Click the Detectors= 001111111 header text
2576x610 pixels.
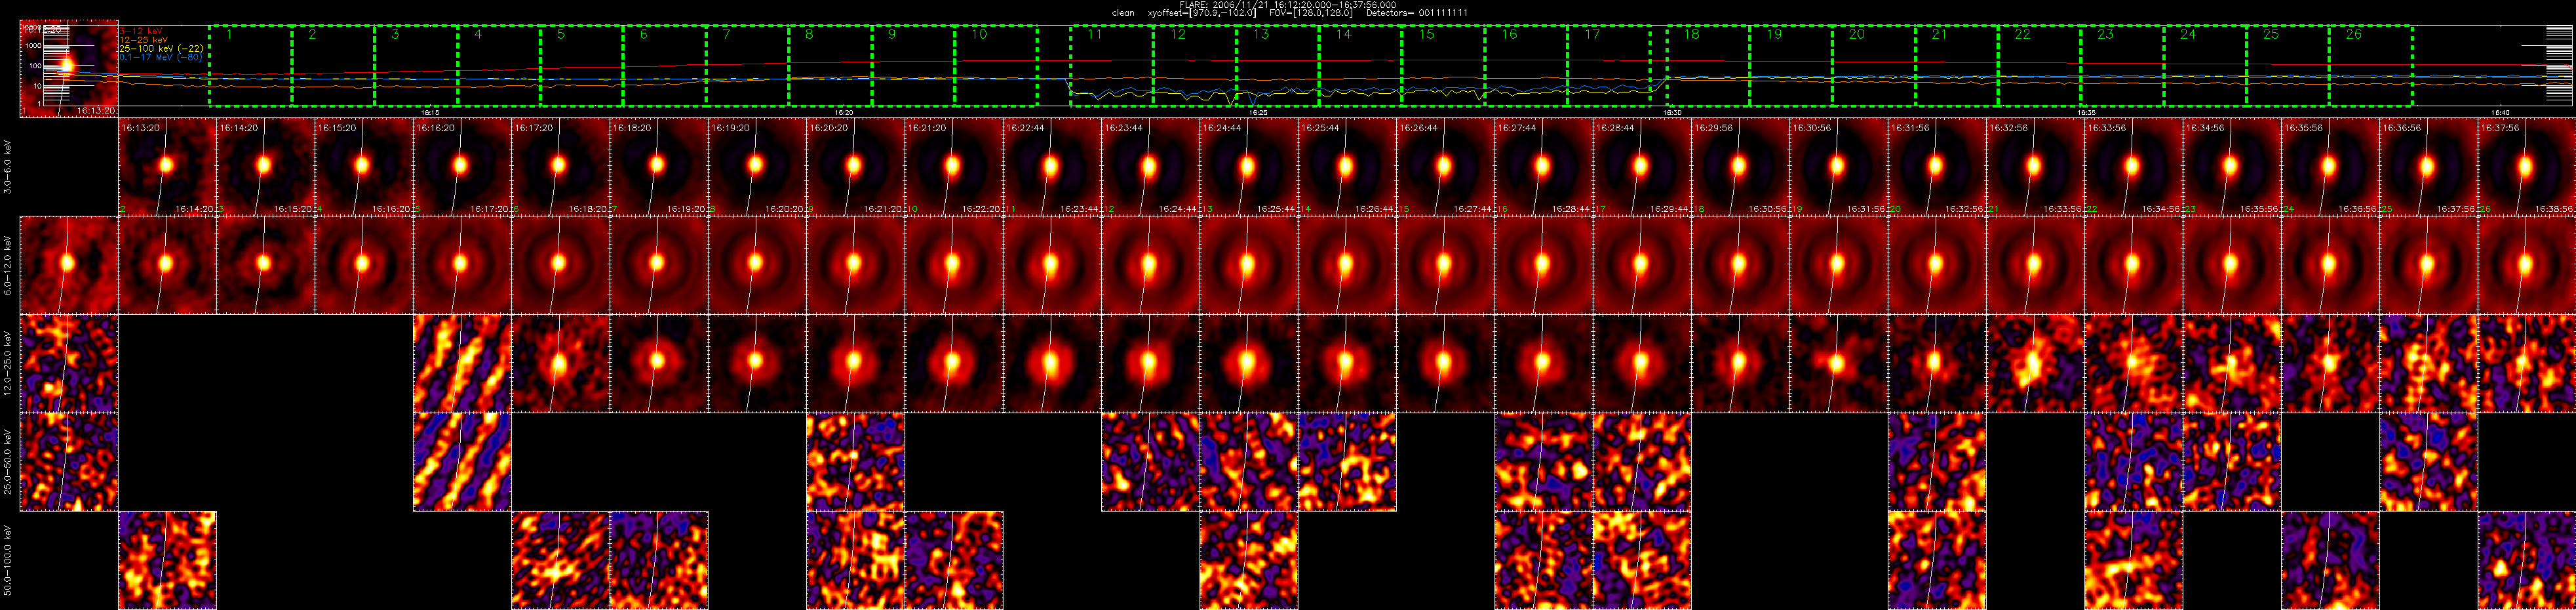[1417, 13]
